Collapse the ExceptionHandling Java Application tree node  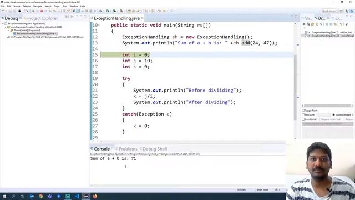[x=3, y=23]
